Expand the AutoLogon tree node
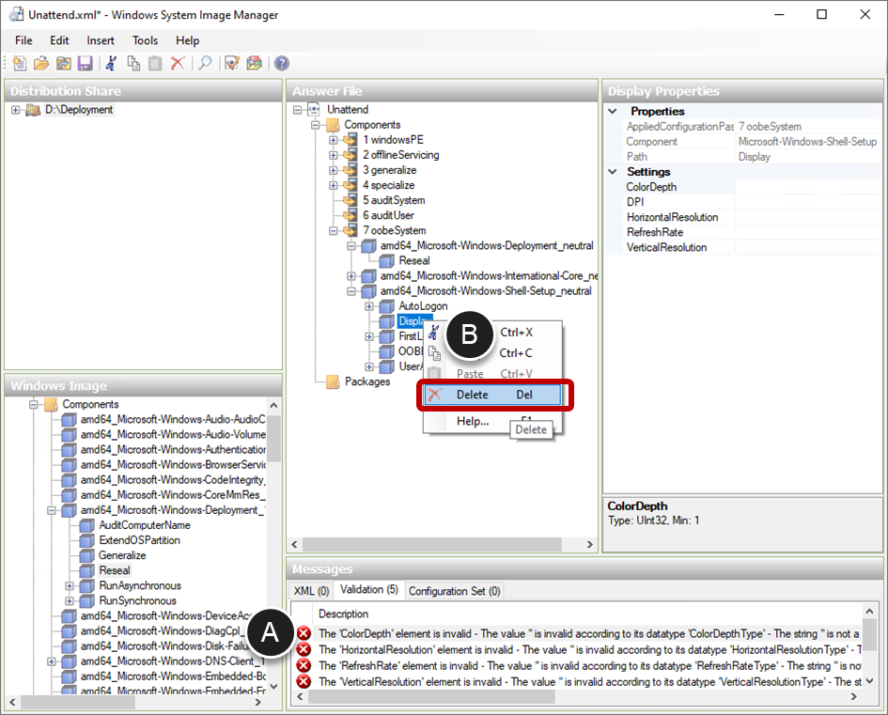The width and height of the screenshot is (888, 715). coord(369,306)
